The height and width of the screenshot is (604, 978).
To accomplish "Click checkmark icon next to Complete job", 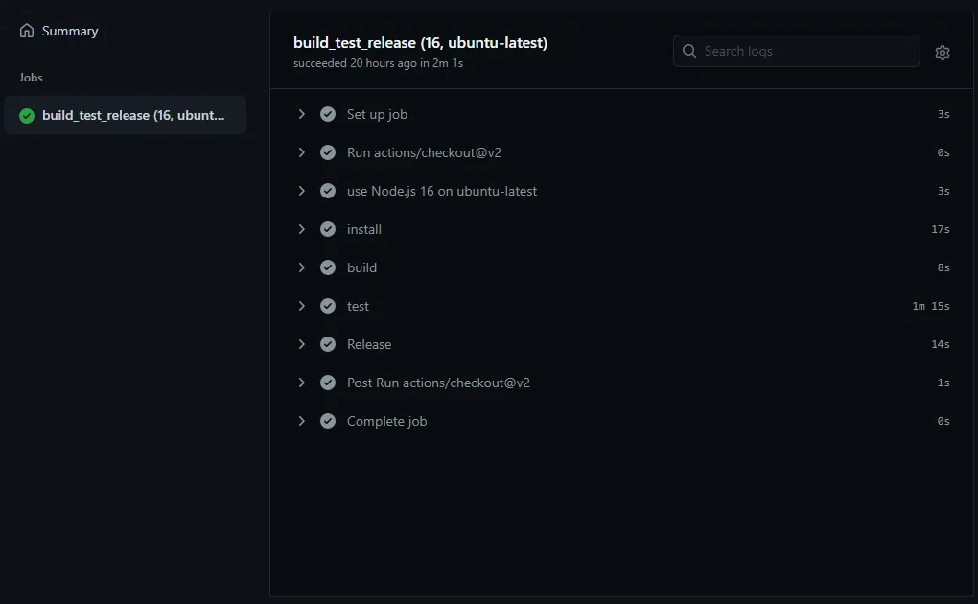I will 328,421.
